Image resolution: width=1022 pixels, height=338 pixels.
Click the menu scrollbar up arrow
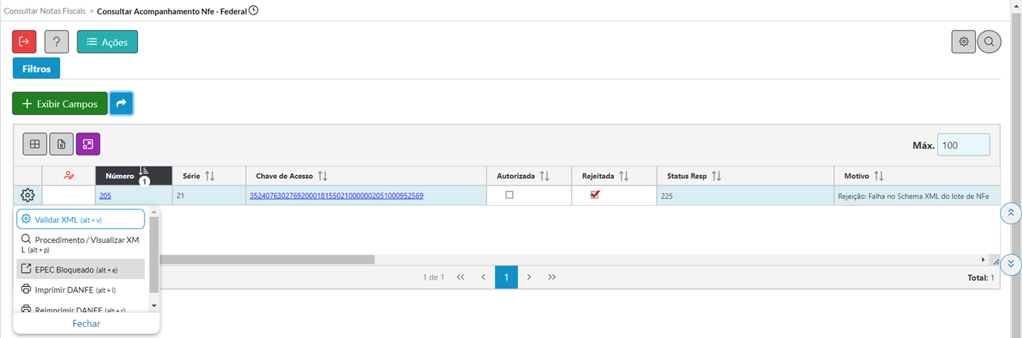(x=153, y=212)
